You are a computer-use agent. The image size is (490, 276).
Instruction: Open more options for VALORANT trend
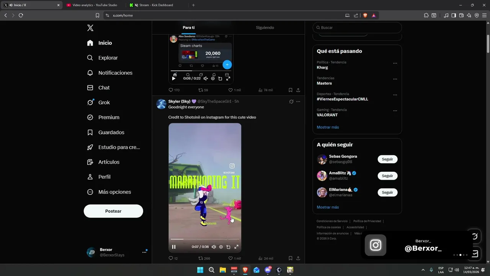395,111
